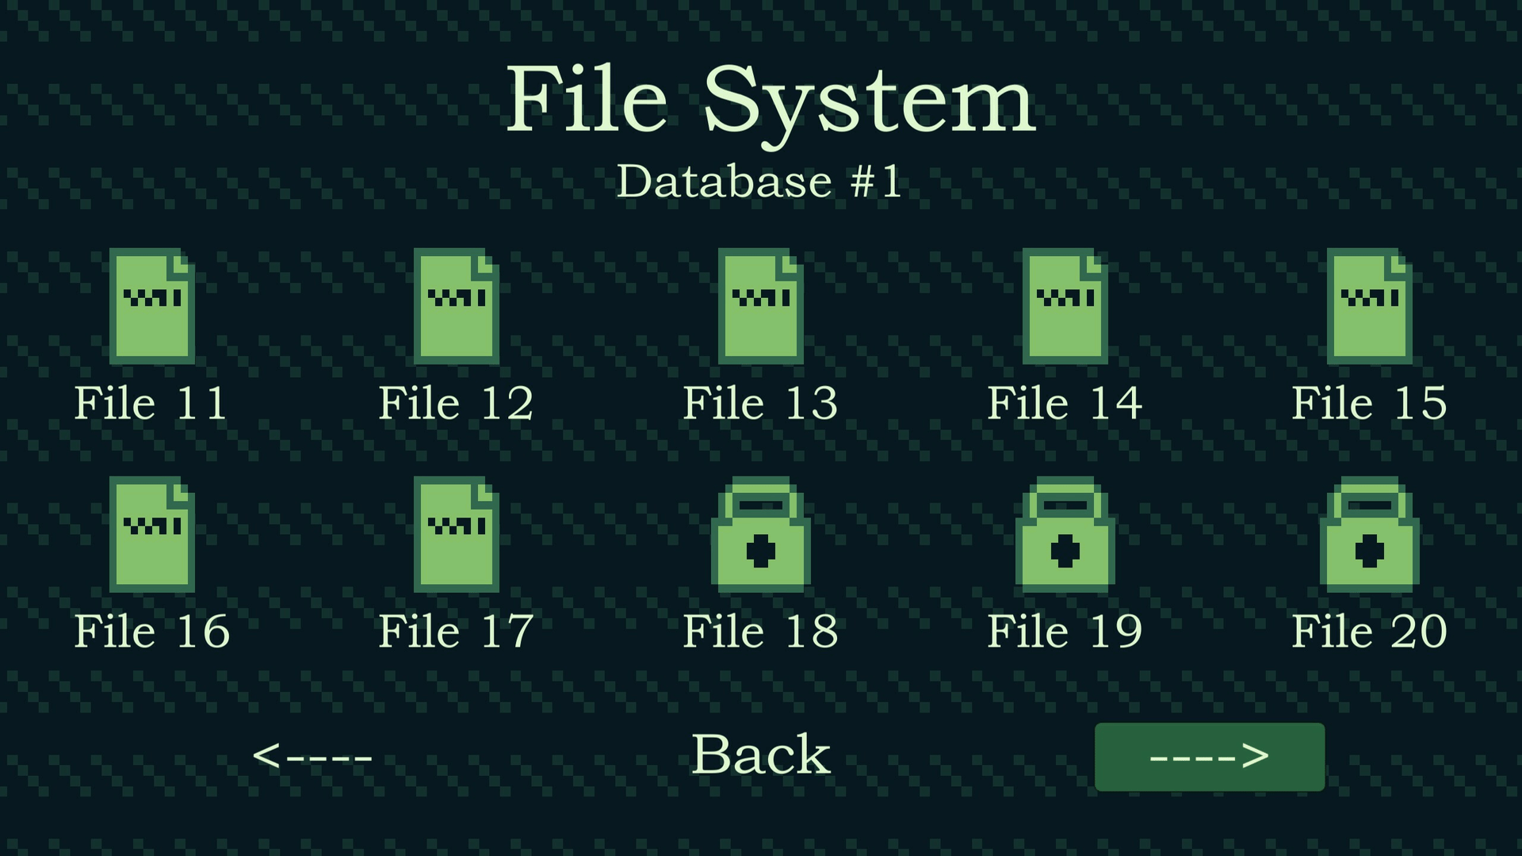Select the locked File 19 padlock icon
This screenshot has height=856, width=1522.
point(1065,536)
